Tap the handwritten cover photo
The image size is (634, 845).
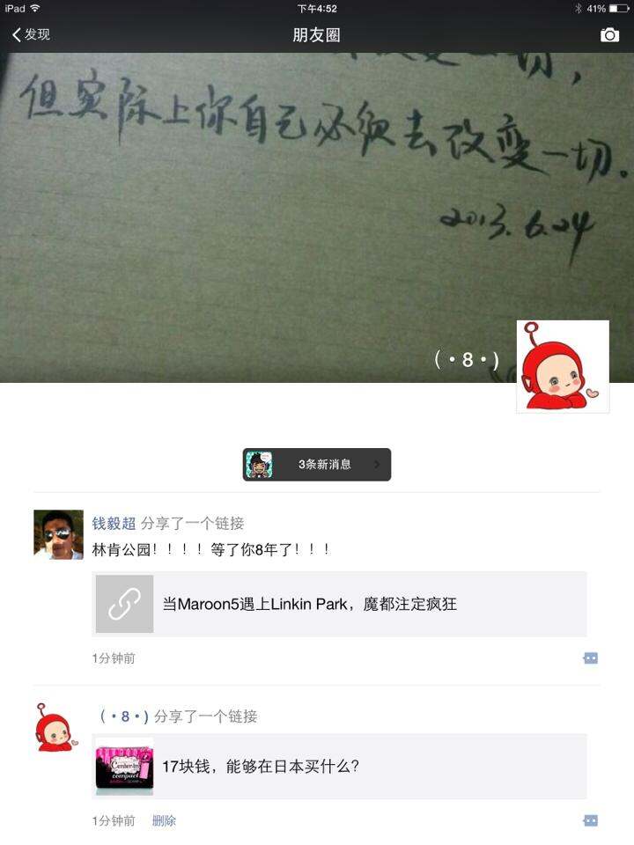[317, 217]
